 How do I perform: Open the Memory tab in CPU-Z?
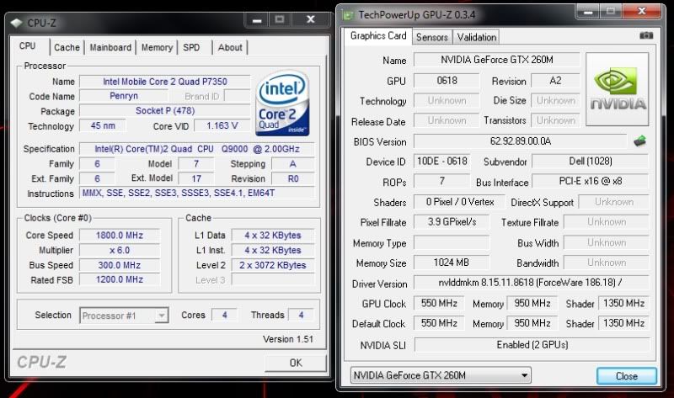[157, 47]
